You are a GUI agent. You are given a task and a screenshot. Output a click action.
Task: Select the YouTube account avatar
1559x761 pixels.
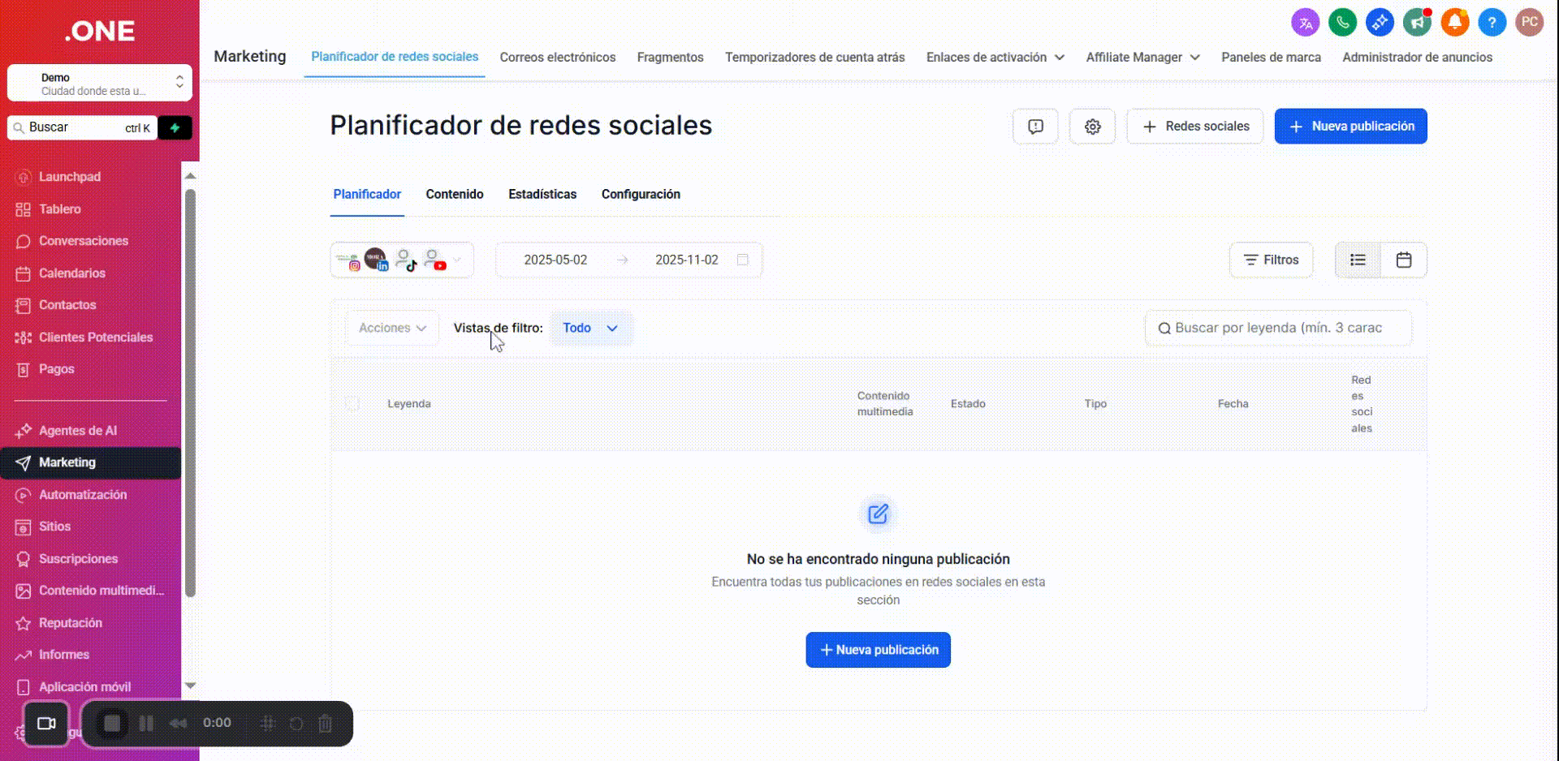click(x=434, y=260)
